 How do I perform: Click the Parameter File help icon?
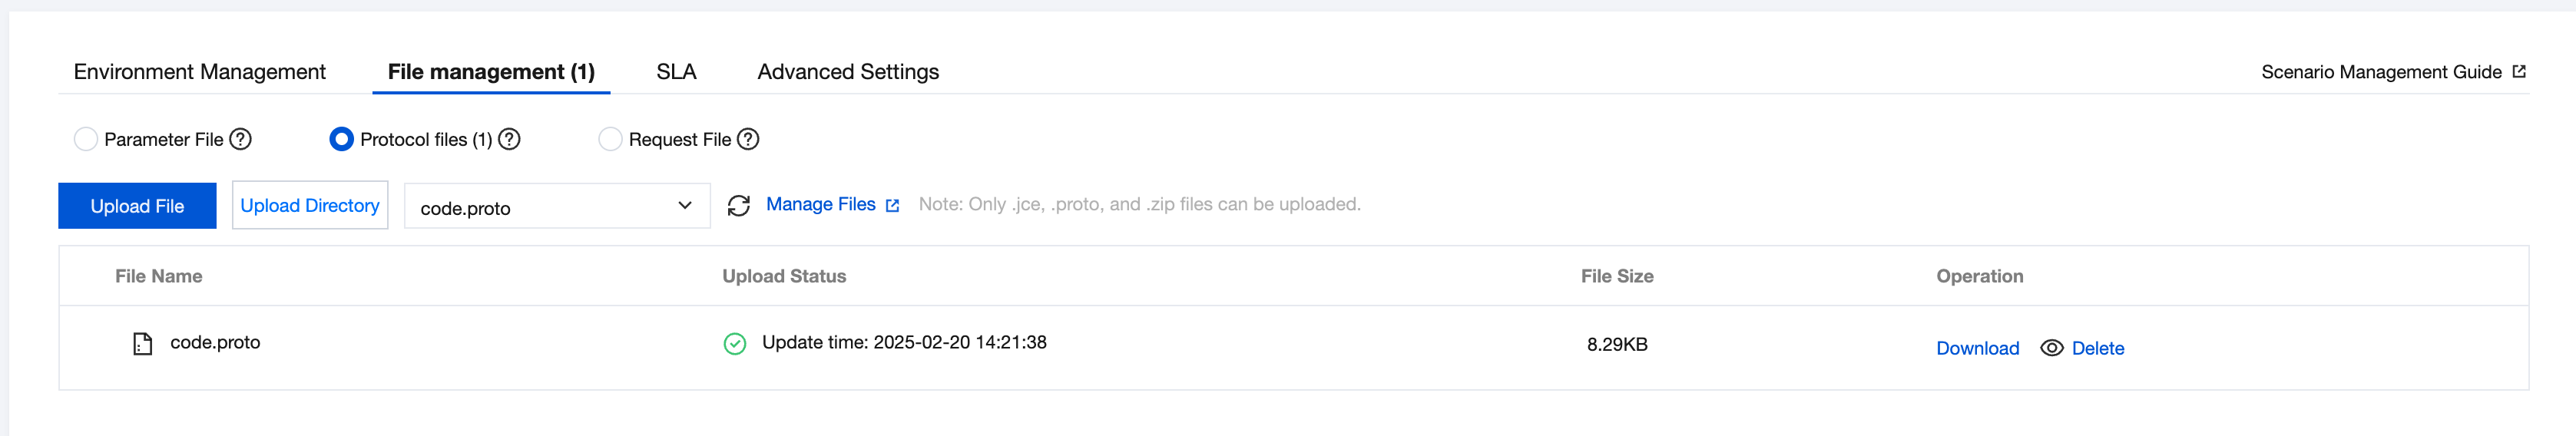click(x=241, y=139)
